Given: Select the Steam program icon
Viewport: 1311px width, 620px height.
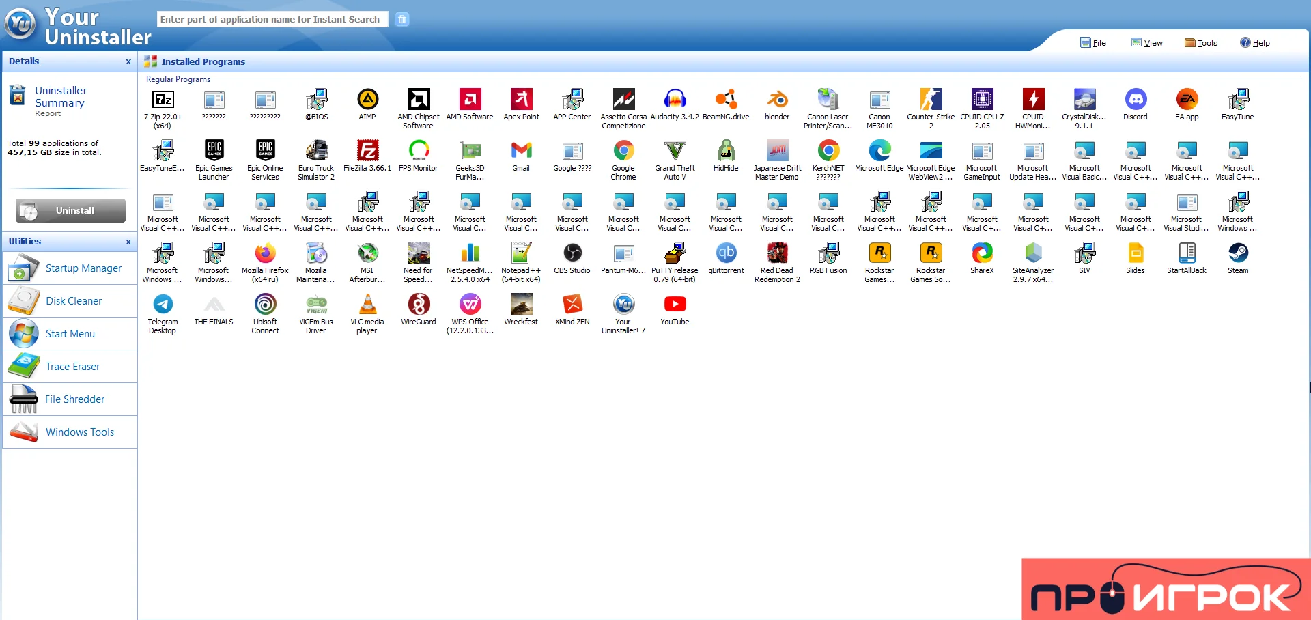Looking at the screenshot, I should (1238, 253).
